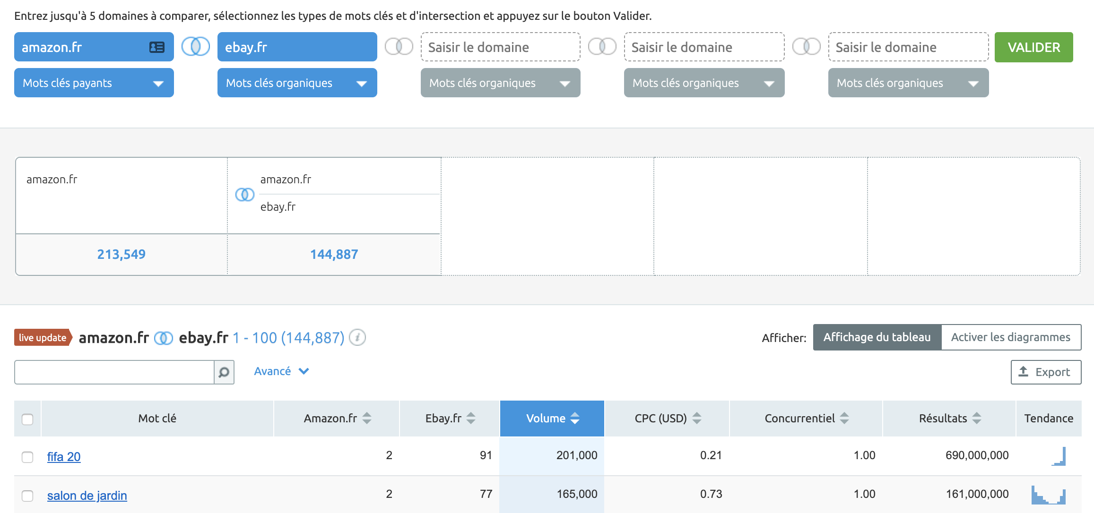The width and height of the screenshot is (1094, 513).
Task: Open the salon de jardin keyword link
Action: (x=87, y=496)
